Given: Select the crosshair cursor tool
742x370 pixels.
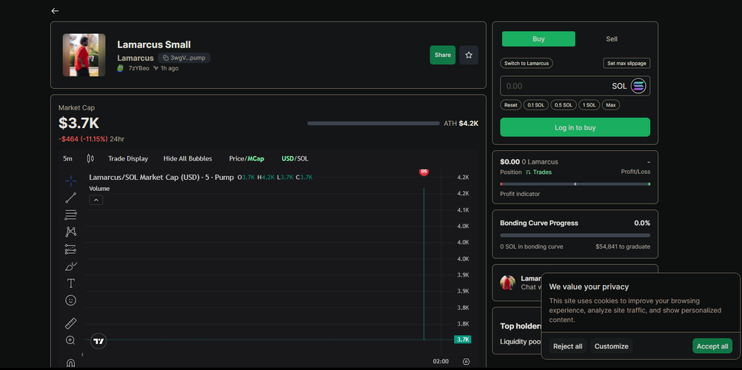Looking at the screenshot, I should click(70, 181).
